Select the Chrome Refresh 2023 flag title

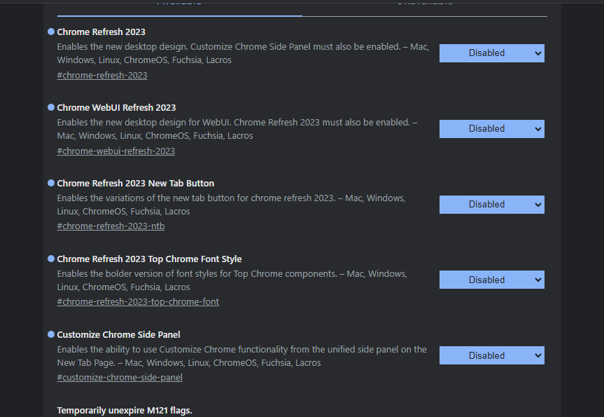[x=100, y=32]
